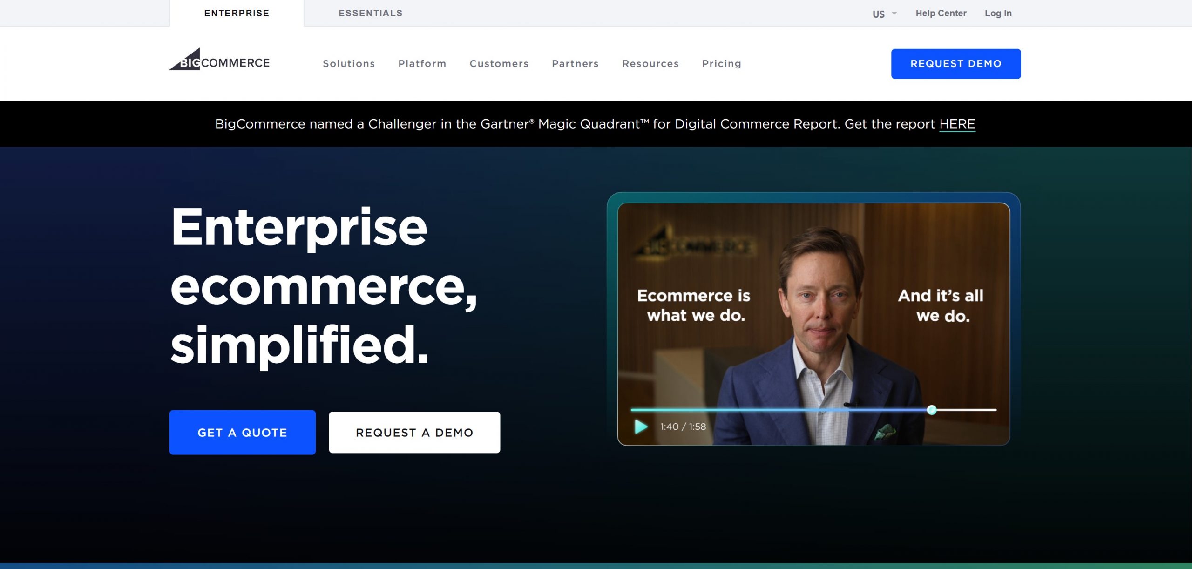1192x569 pixels.
Task: Click the white Request a Demo button
Action: click(x=414, y=432)
